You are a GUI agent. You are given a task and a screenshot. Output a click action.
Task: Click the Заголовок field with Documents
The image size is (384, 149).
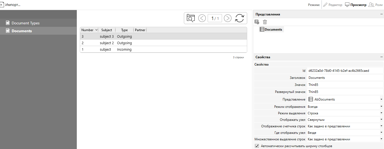click(343, 78)
